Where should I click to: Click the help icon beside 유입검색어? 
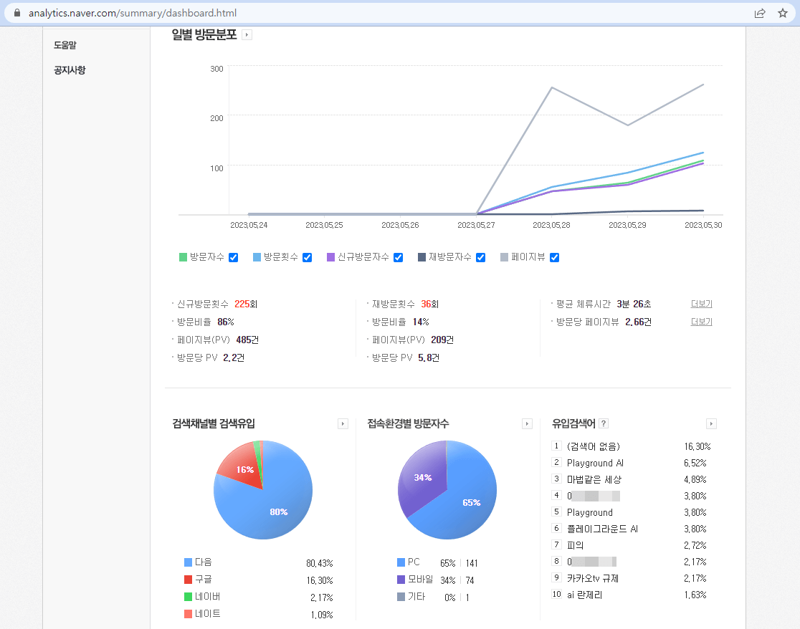coord(603,423)
